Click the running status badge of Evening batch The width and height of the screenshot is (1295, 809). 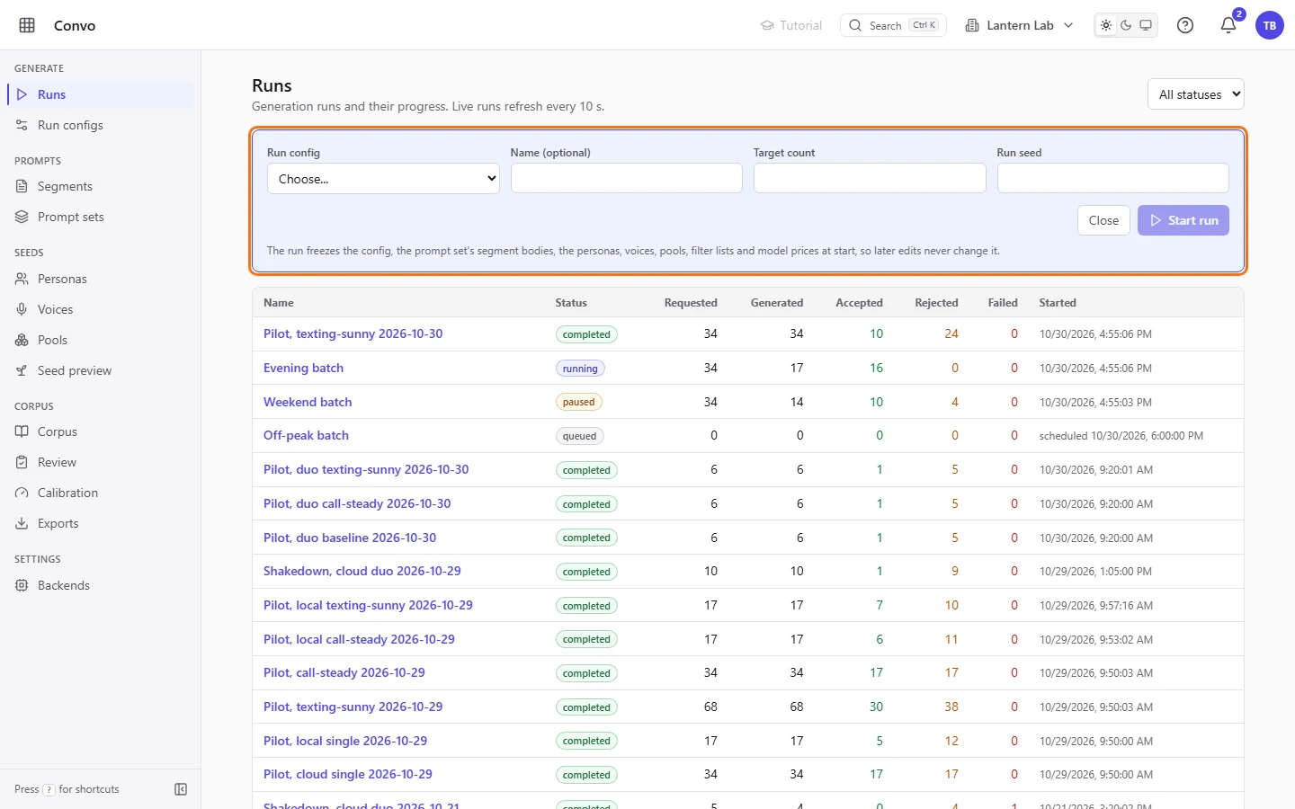pyautogui.click(x=580, y=369)
